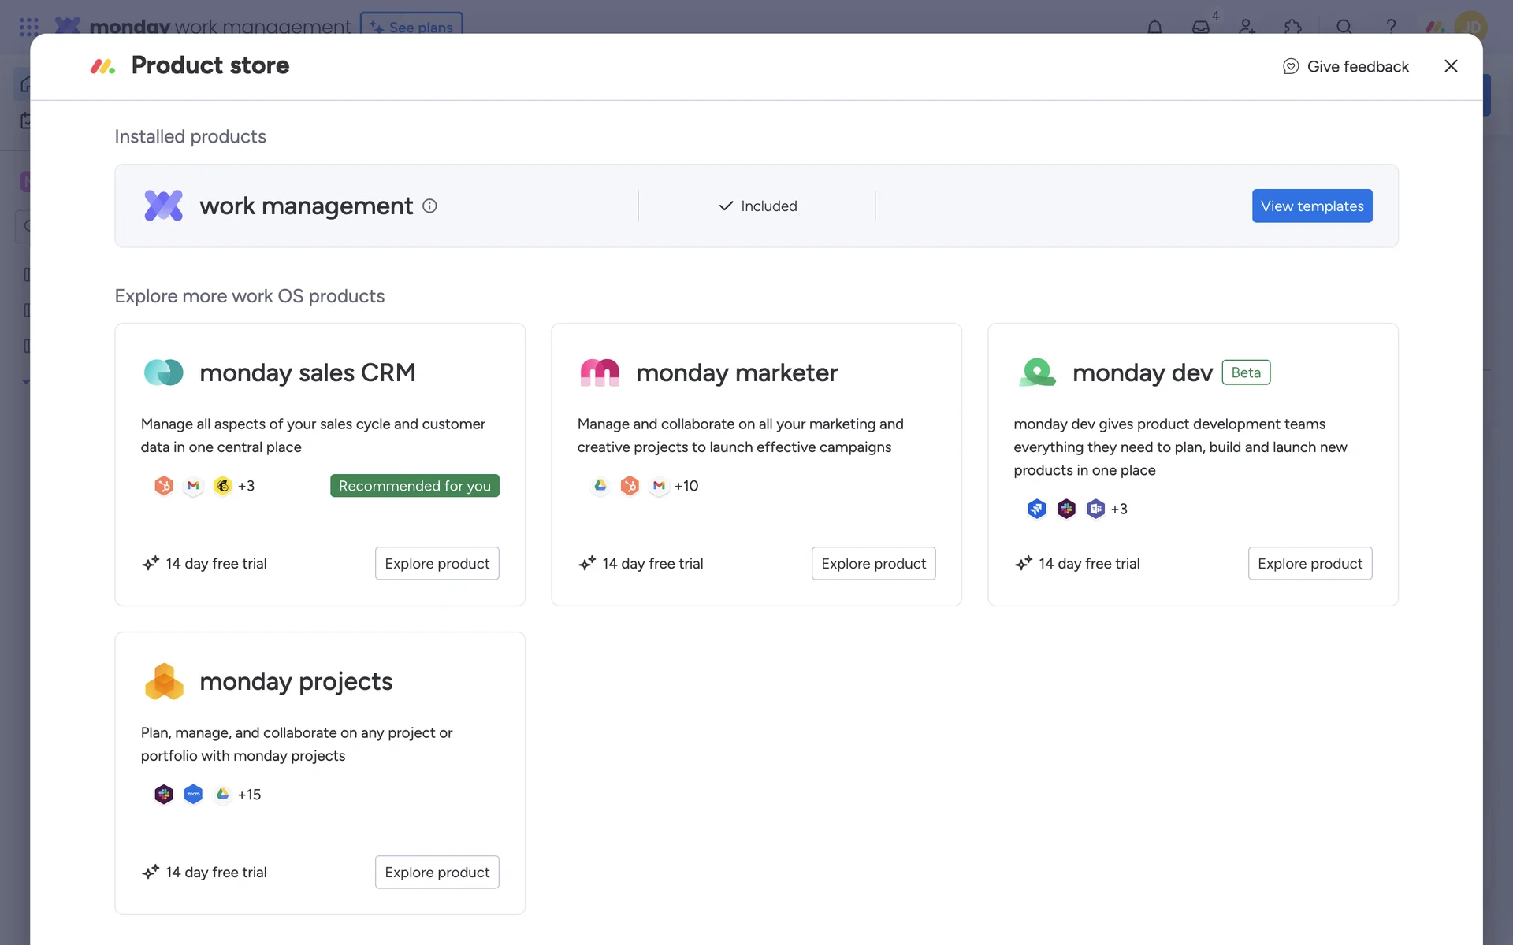Screen dimensions: 1513x945
Task: Open the help question mark icon
Action: click(x=1391, y=27)
